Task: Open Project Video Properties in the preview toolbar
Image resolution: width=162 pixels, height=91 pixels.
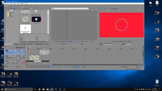Action: pos(101,9)
